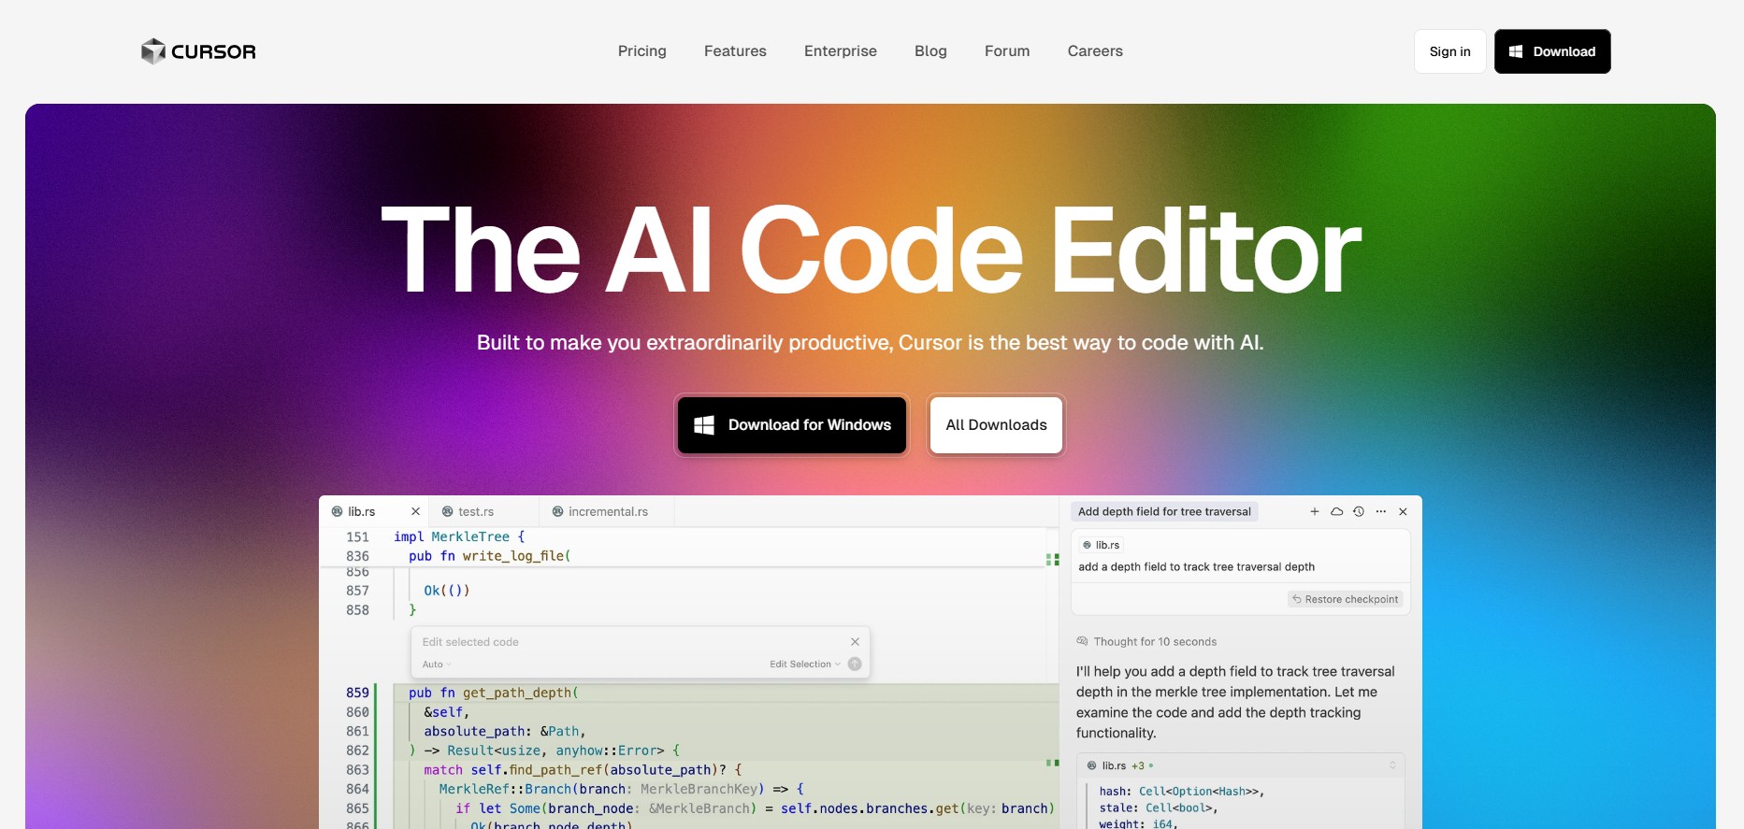The height and width of the screenshot is (829, 1744).
Task: Close the Edit selected code popup
Action: click(855, 641)
